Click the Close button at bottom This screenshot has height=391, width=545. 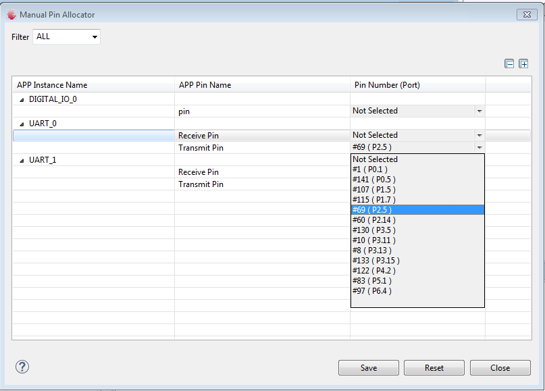[x=500, y=368]
